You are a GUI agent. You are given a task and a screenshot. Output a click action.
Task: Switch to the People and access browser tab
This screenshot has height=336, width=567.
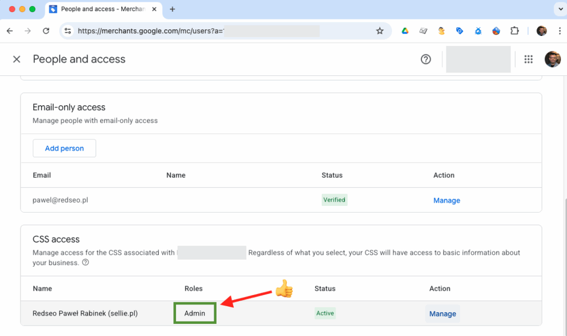pos(100,9)
